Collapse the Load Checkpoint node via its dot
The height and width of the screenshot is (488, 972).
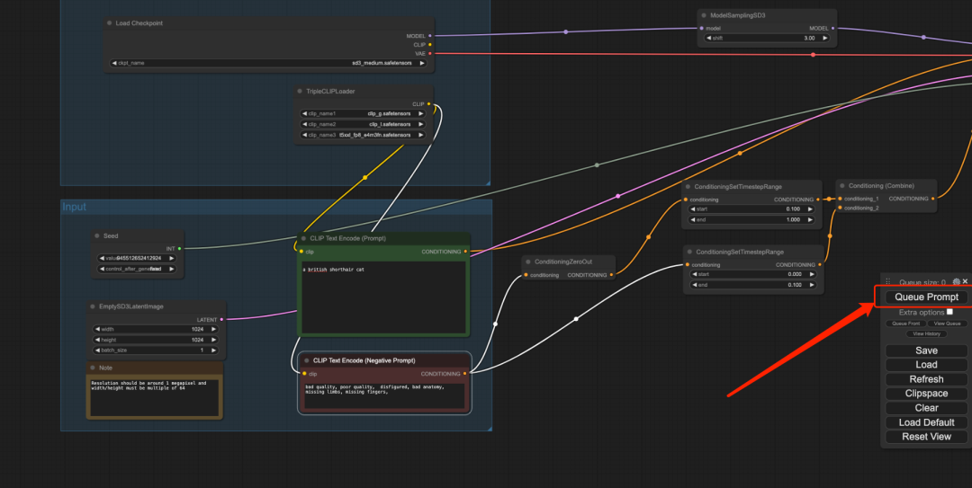110,23
